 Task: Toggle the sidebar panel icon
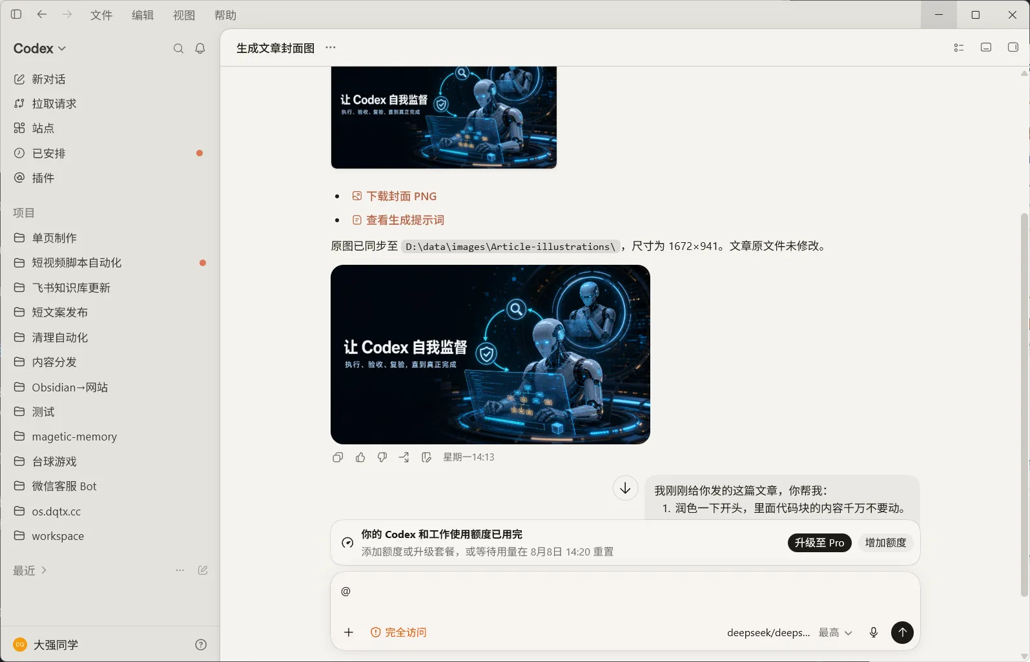click(16, 14)
